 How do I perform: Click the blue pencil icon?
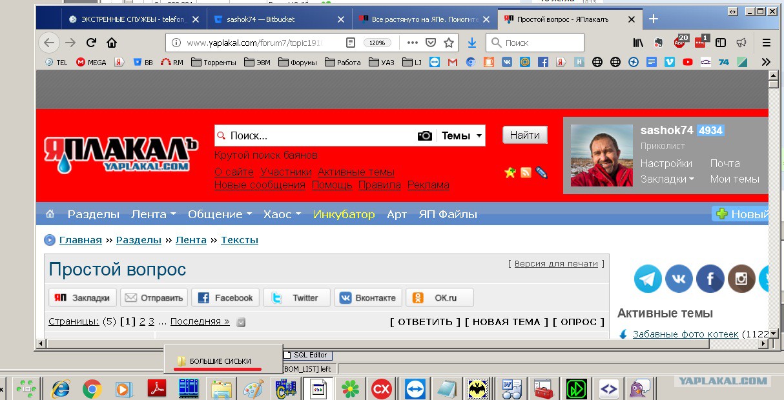[542, 172]
